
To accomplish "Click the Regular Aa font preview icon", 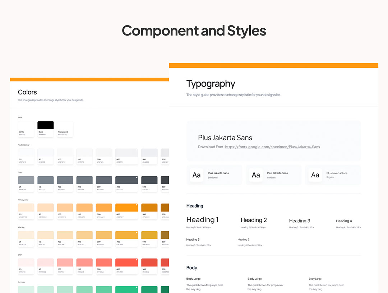I will (315, 175).
